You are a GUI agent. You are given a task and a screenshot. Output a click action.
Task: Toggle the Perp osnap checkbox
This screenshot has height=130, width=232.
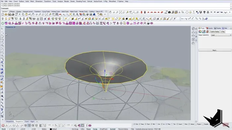point(166,124)
